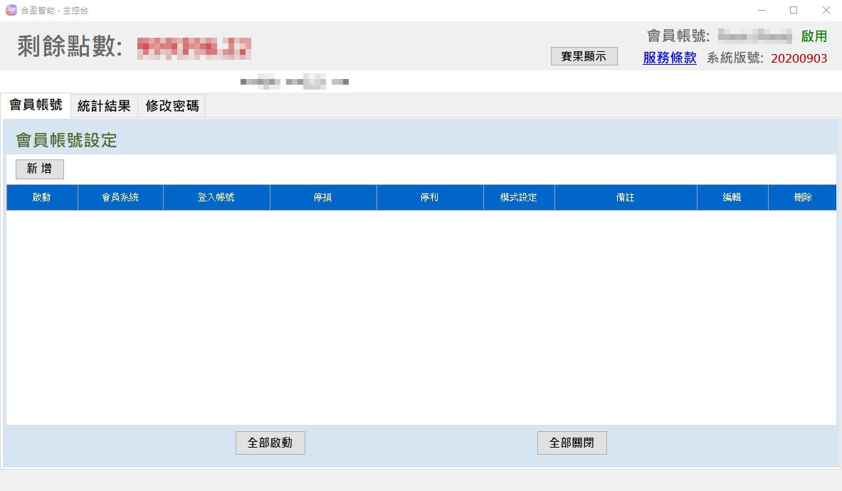Click the 刪除 column header
The width and height of the screenshot is (842, 491).
click(802, 198)
